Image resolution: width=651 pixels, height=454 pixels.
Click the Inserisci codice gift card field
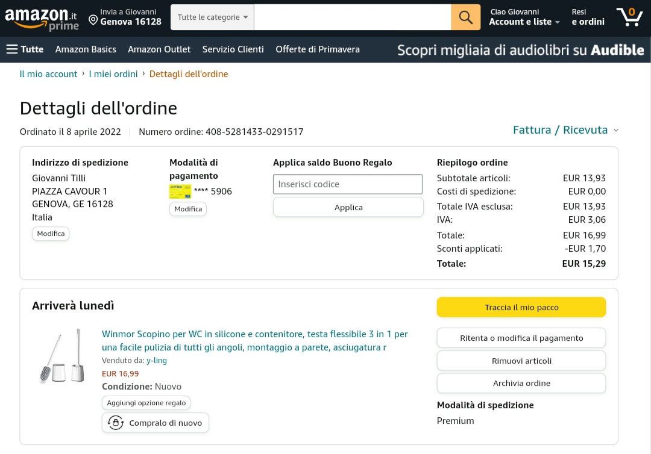point(348,184)
